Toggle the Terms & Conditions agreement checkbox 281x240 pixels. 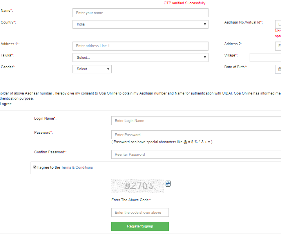click(35, 167)
